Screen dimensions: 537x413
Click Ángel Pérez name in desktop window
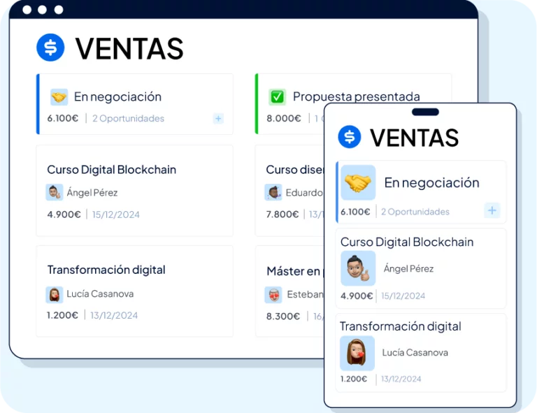92,193
